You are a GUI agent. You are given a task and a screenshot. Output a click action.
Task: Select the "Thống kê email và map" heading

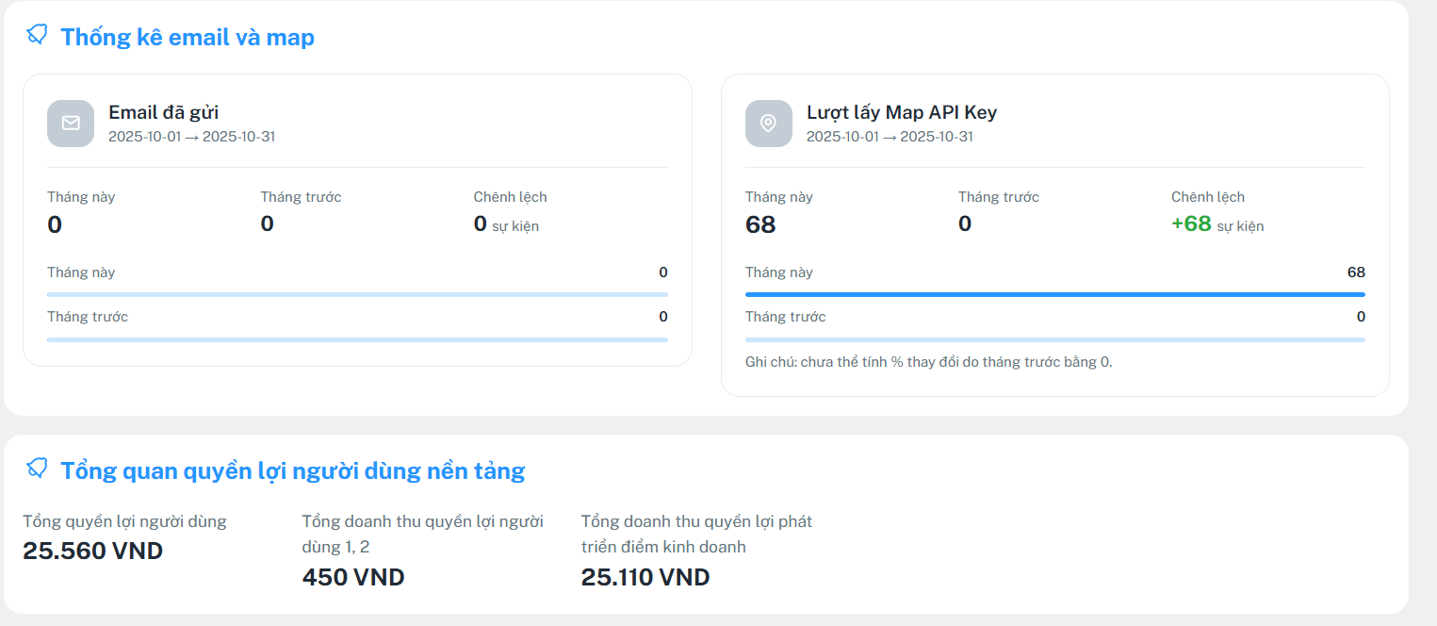(188, 38)
